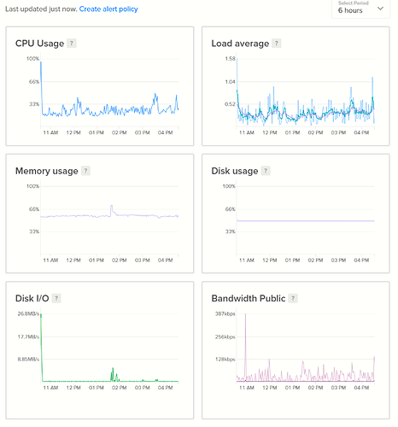398x427 pixels.
Task: Click the Load average title
Action: click(x=240, y=44)
